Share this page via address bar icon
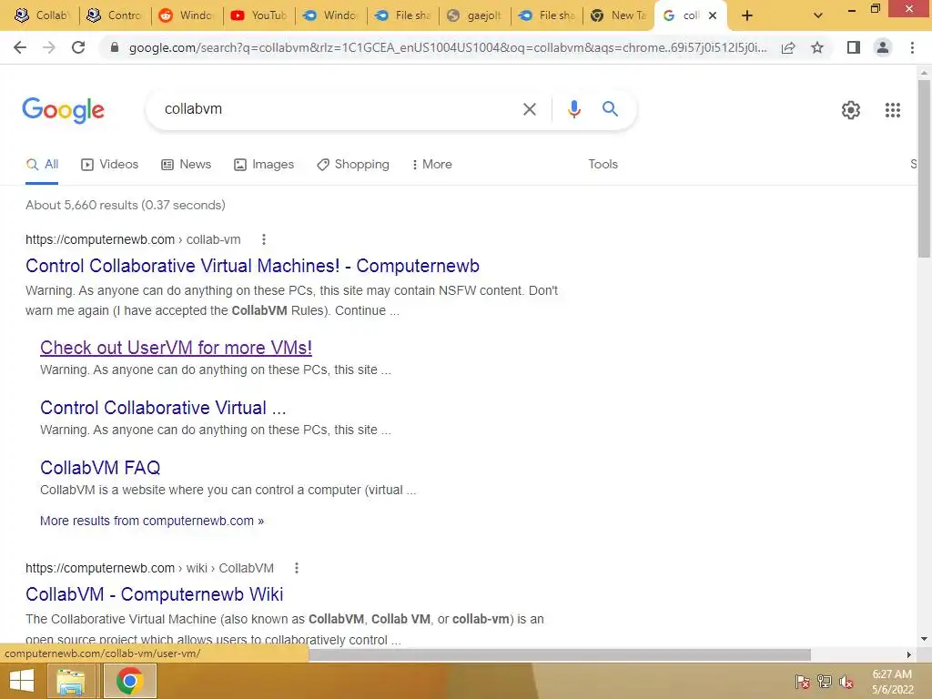Screen dimensions: 932x699 pos(788,47)
